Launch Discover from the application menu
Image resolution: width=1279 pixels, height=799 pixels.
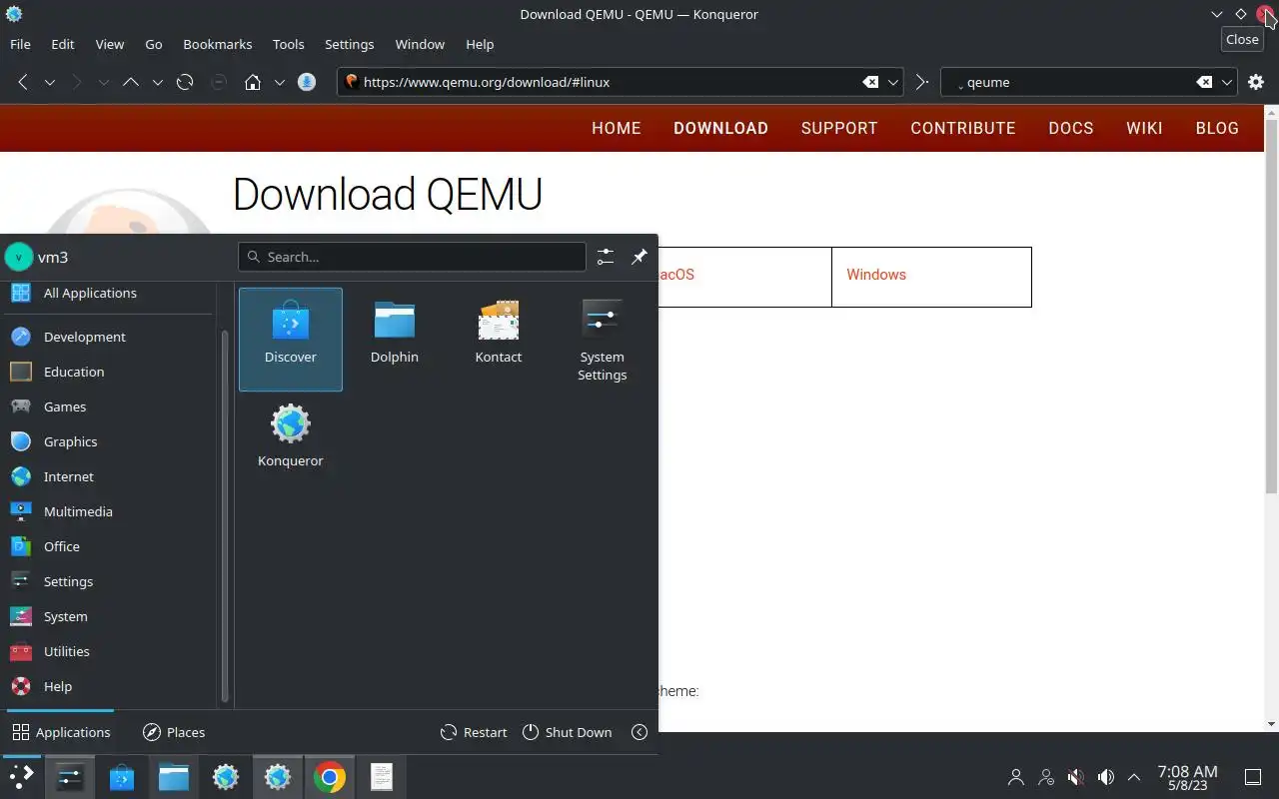click(291, 339)
